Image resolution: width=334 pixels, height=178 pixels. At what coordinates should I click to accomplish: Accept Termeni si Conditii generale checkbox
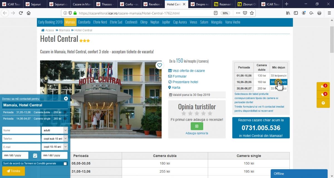tap(65, 164)
